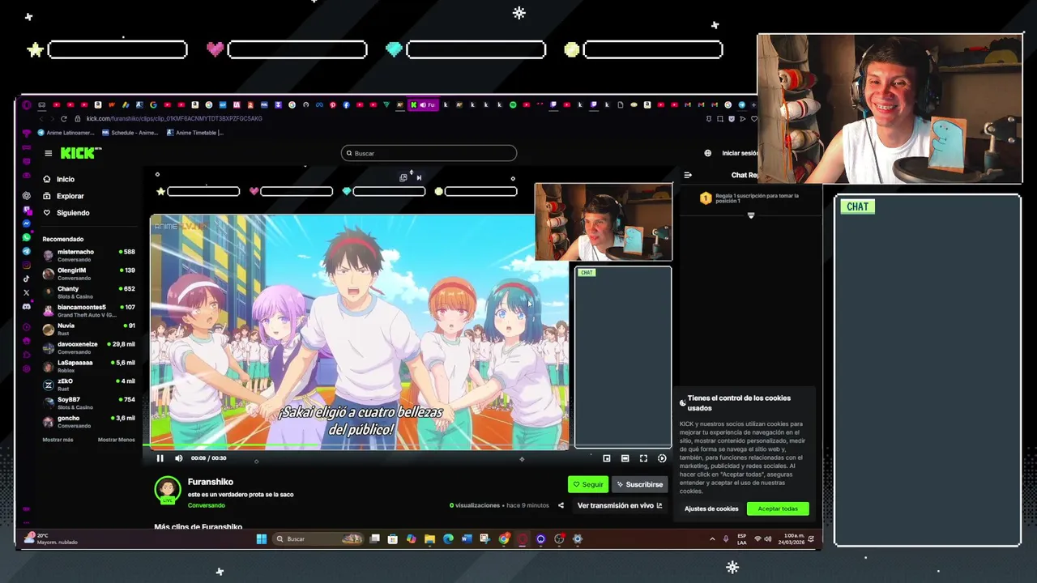Click Aceptar todas cookies button

(778, 509)
